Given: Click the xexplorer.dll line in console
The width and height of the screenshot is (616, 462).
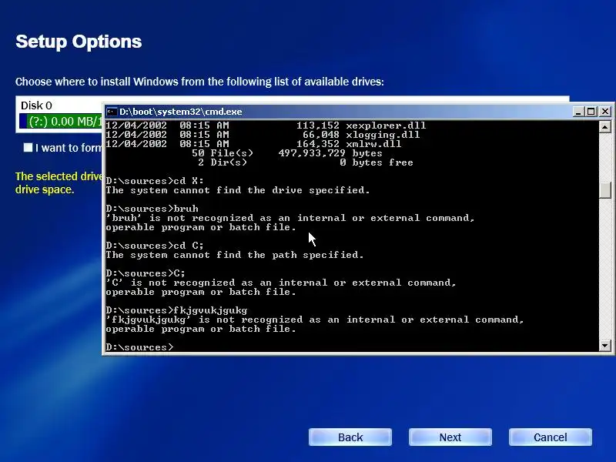Looking at the screenshot, I should tap(266, 126).
